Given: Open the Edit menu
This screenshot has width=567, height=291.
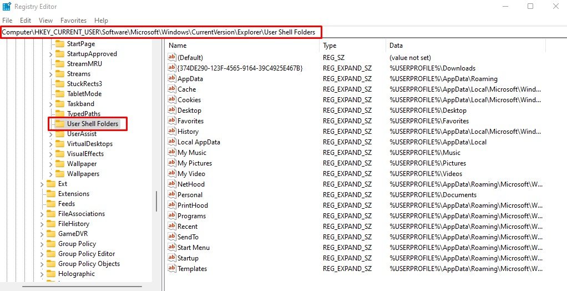Looking at the screenshot, I should 26,20.
